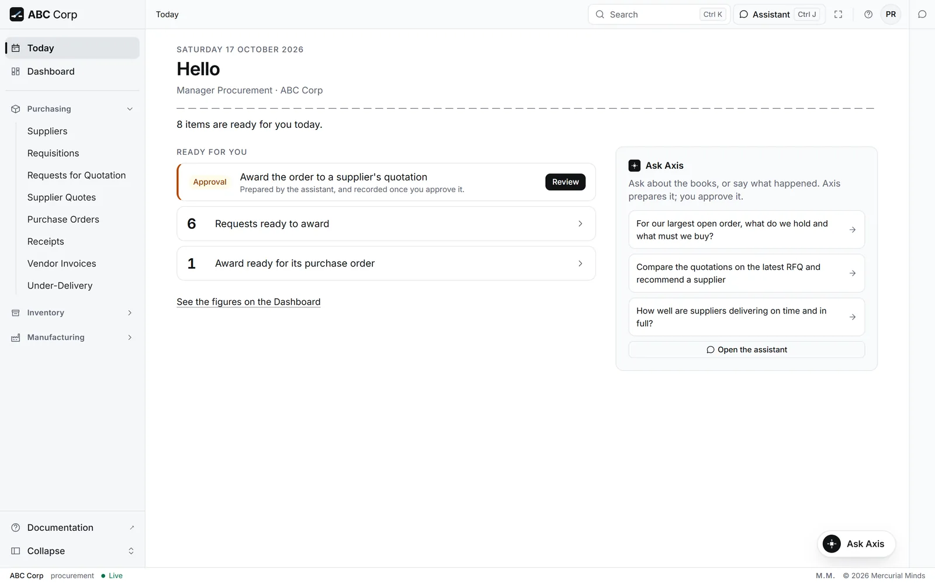The image size is (935, 584).
Task: Click the chat bubble icon at far right
Action: click(922, 15)
